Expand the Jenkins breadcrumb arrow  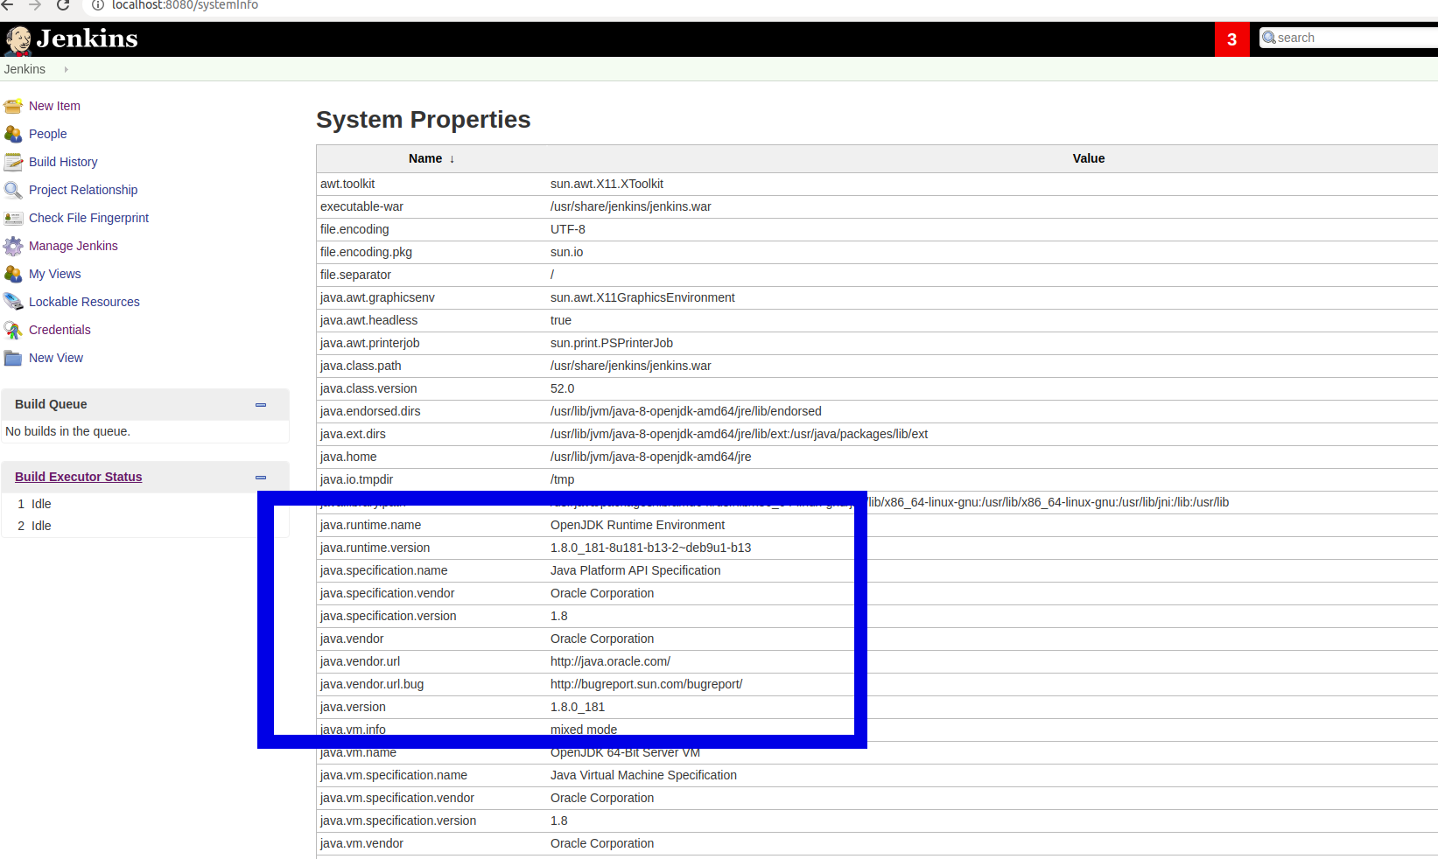tap(65, 69)
